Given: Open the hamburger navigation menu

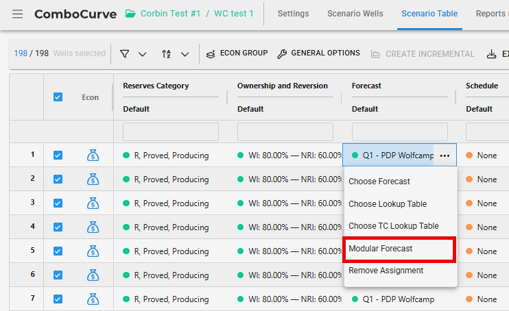Looking at the screenshot, I should (17, 14).
